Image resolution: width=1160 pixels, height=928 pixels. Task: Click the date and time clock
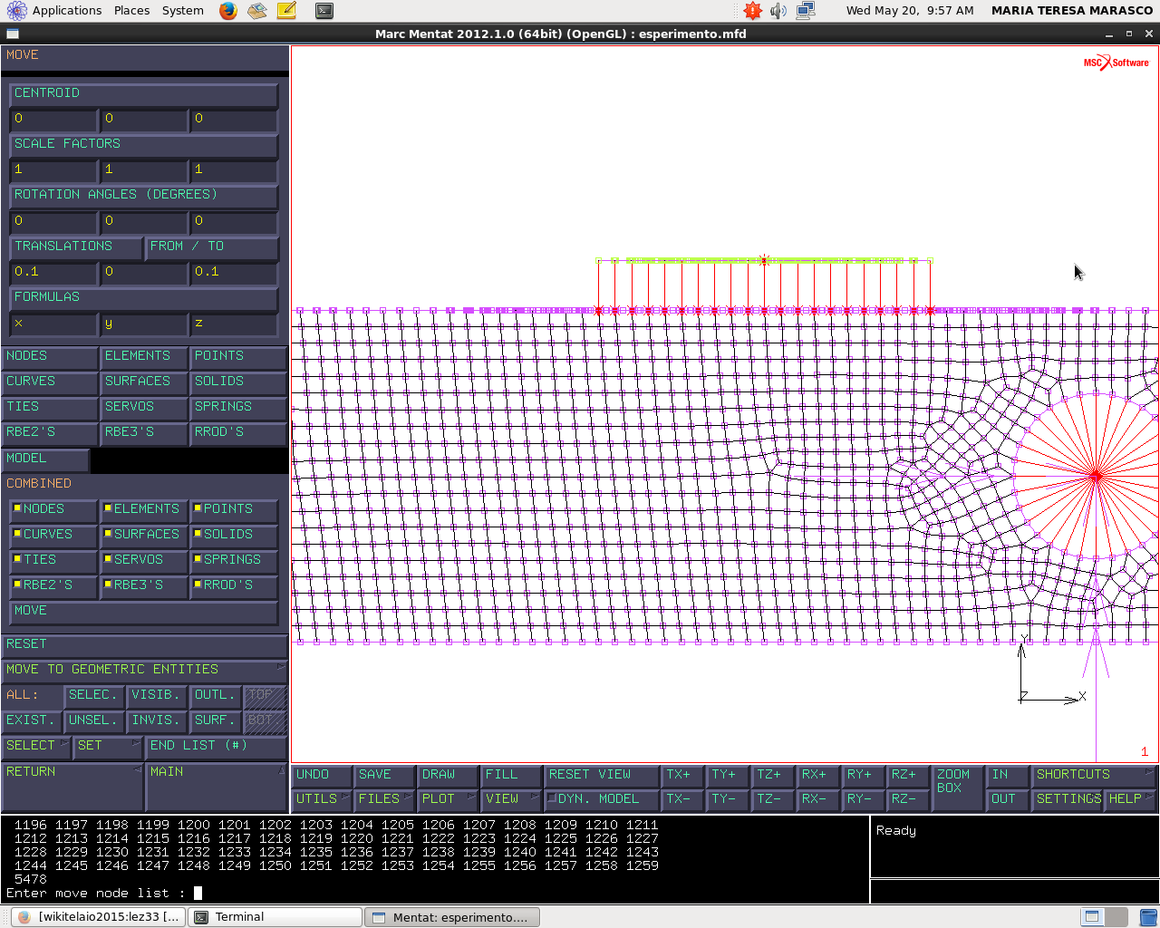pos(910,11)
